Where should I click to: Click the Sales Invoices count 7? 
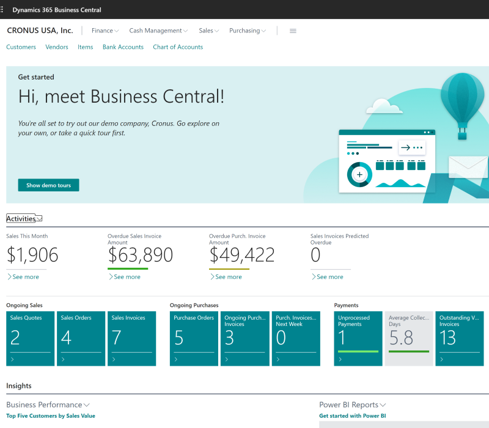point(116,338)
